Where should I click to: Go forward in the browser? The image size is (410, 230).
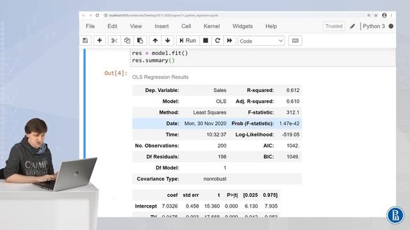90,15
